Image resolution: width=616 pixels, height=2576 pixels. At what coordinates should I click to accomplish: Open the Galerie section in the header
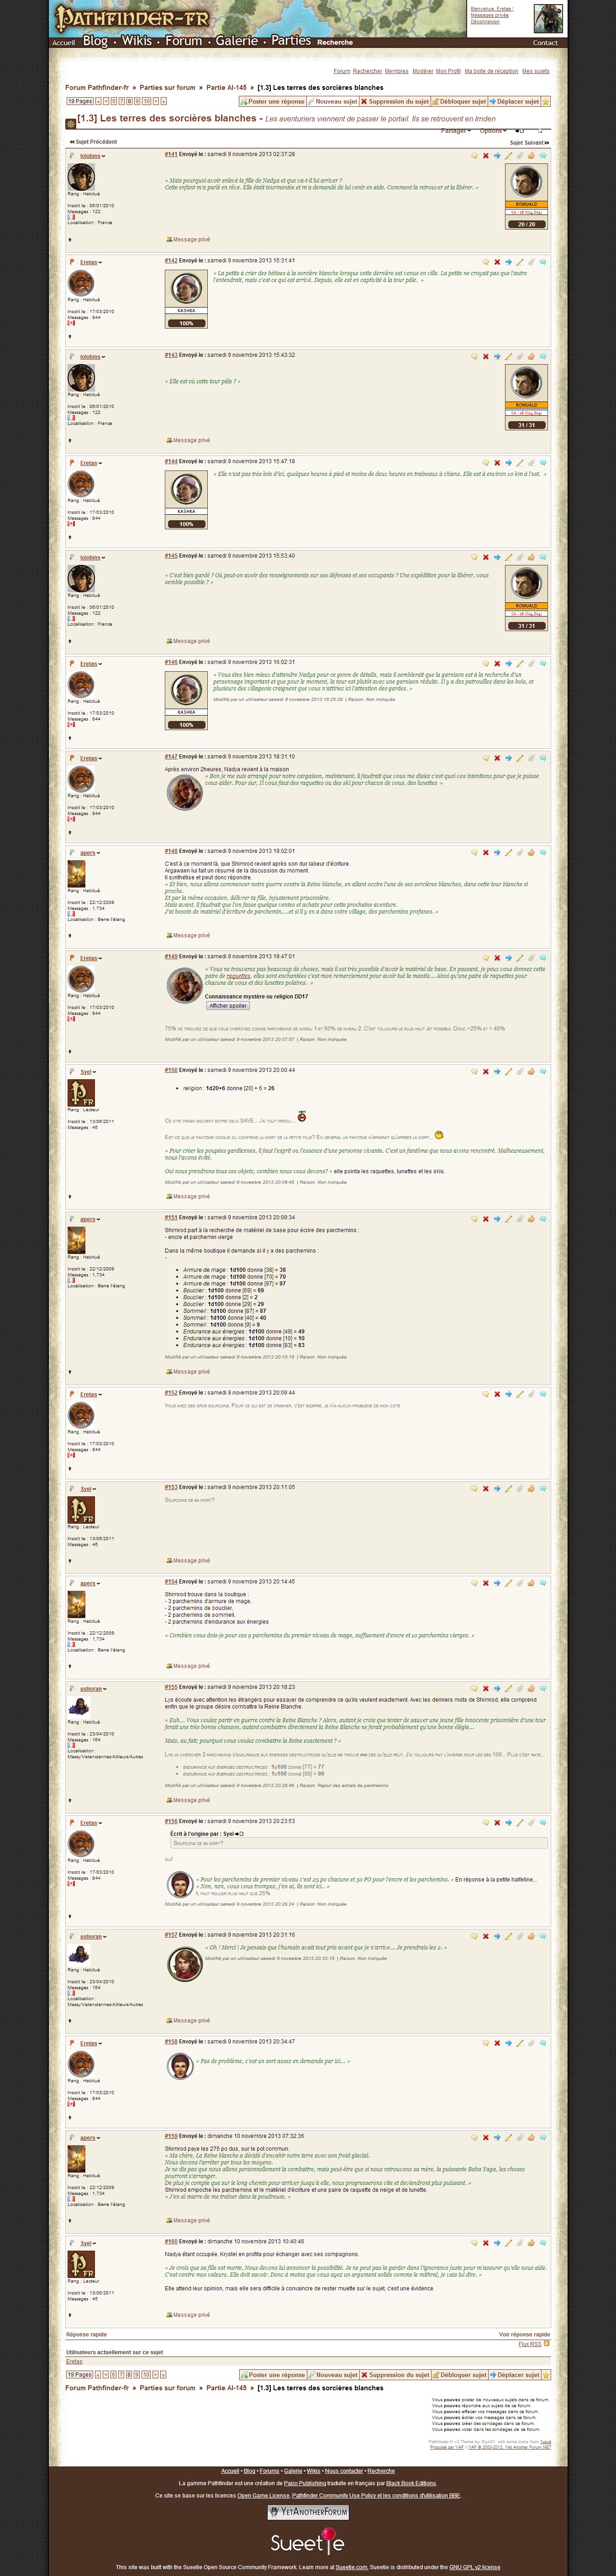[x=236, y=41]
